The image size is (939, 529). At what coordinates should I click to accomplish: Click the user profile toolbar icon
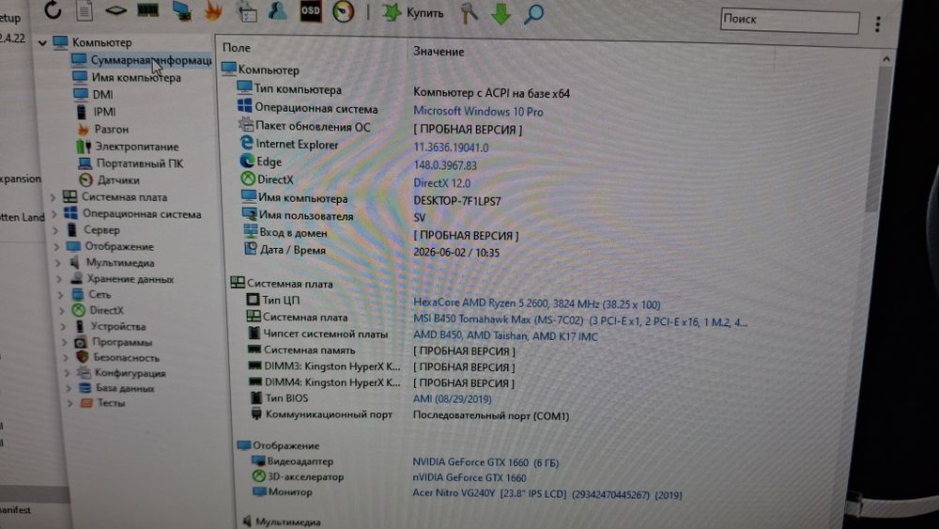pyautogui.click(x=277, y=10)
